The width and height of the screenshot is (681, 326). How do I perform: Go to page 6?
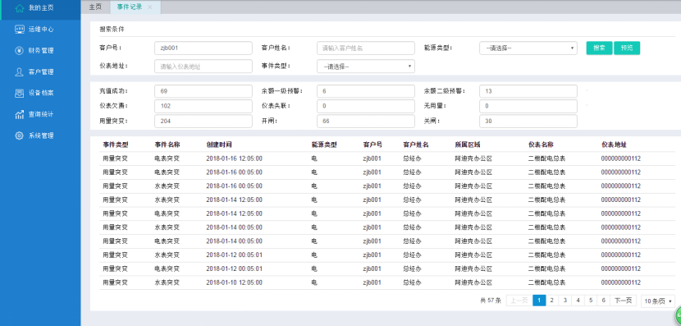coord(604,301)
